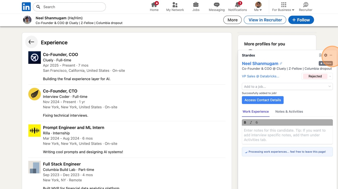Image resolution: width=338 pixels, height=189 pixels.
Task: Open the My Network icon
Action: (175, 7)
